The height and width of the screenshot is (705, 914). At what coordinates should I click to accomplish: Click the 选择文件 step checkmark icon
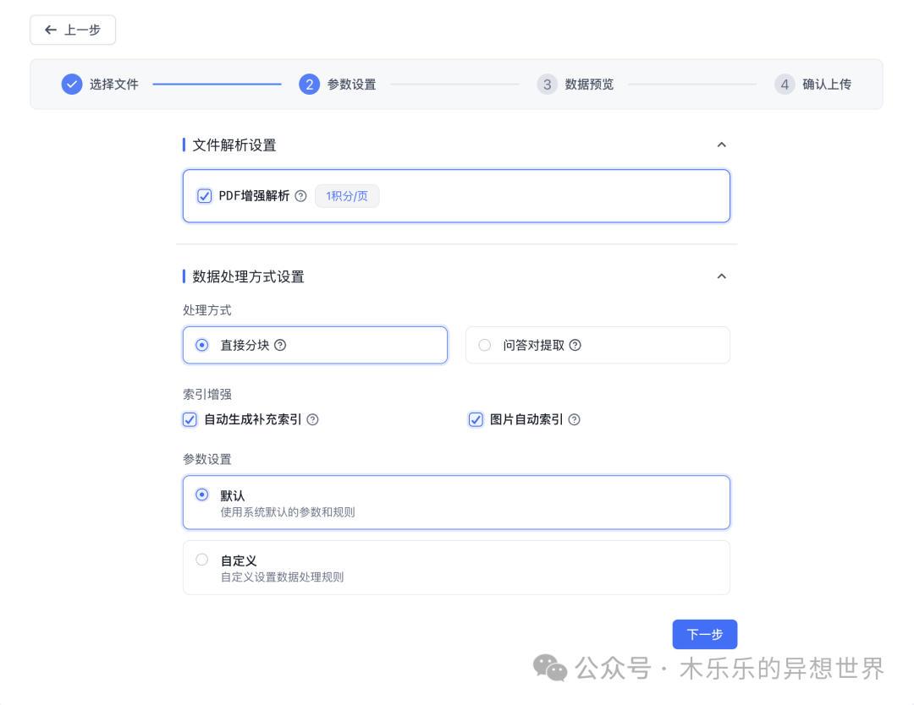click(x=72, y=85)
